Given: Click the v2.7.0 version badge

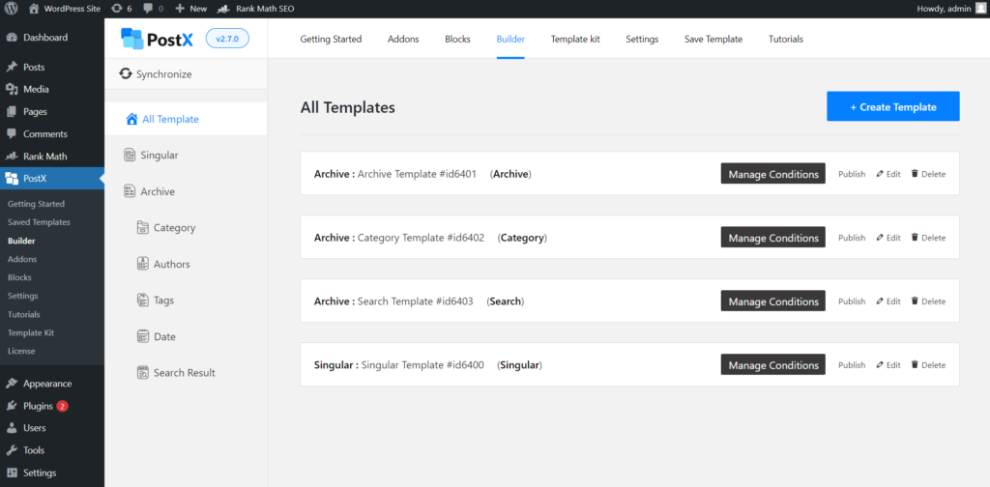Looking at the screenshot, I should (x=227, y=39).
